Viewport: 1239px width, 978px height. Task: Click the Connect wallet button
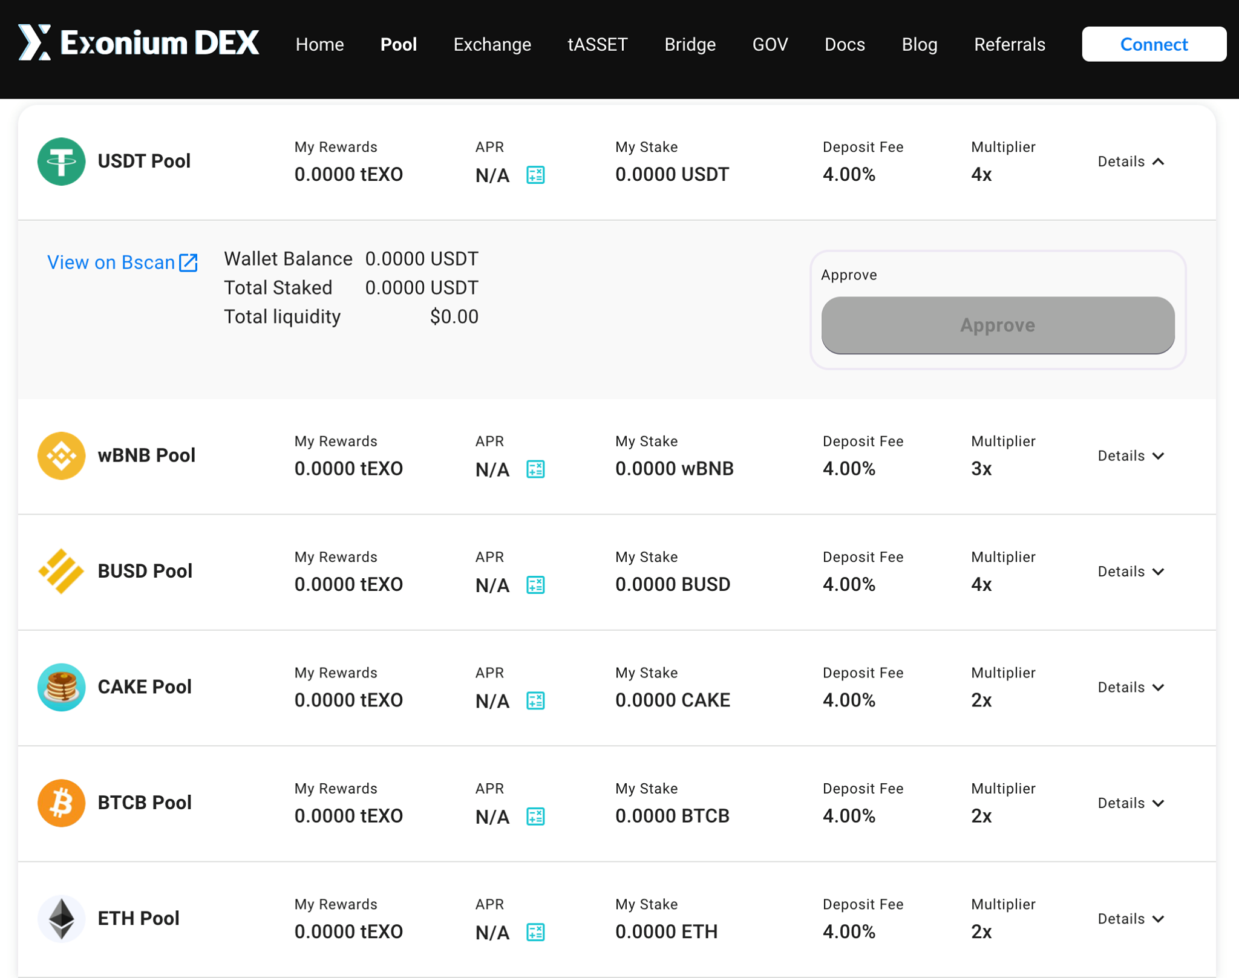(x=1154, y=44)
